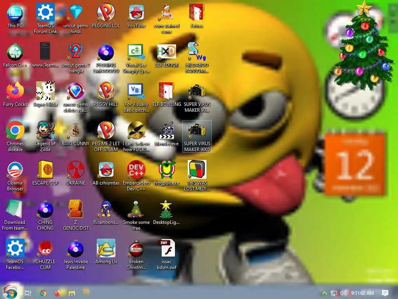Launch the Among Us shortcut
Image resolution: width=398 pixels, height=299 pixels.
point(106,252)
